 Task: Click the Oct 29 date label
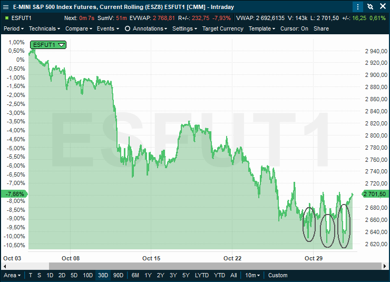(314, 258)
